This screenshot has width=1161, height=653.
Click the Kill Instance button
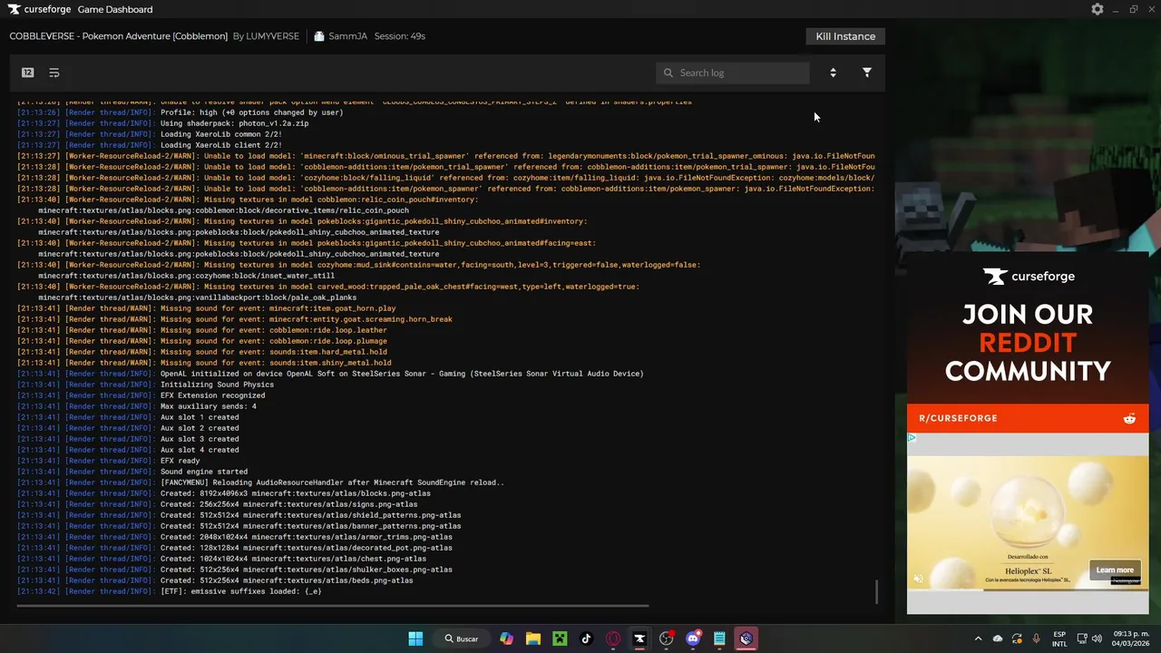tap(845, 36)
